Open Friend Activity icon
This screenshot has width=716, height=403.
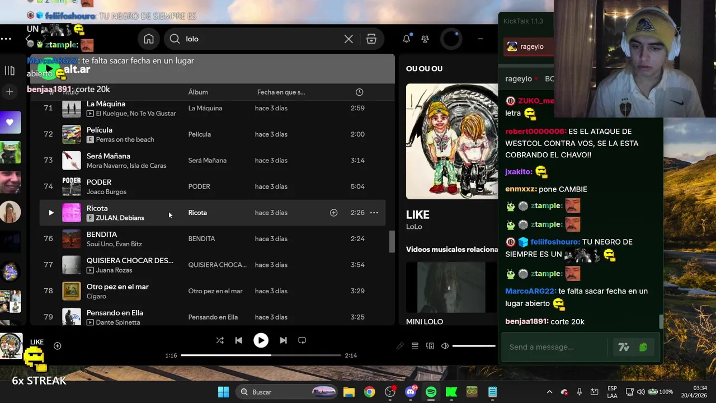425,39
